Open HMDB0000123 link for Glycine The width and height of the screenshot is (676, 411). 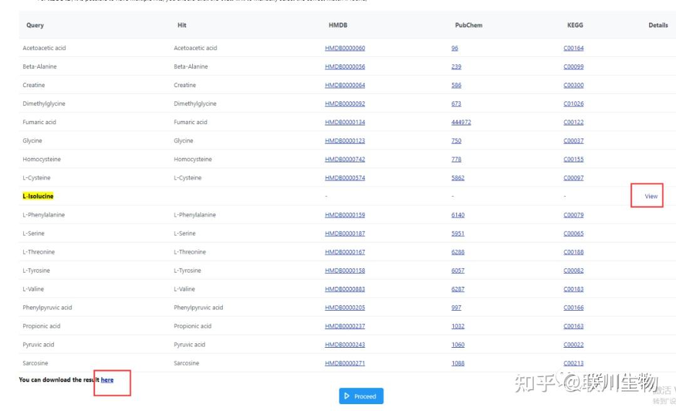click(x=345, y=141)
